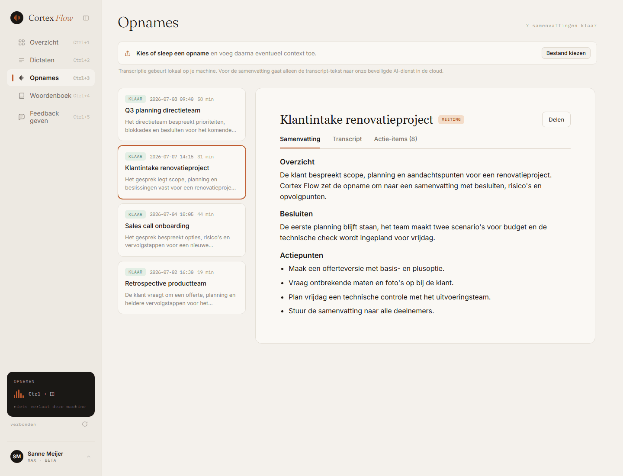The image size is (623, 476).
Task: Select the Klantintake renovatieproject recording card
Action: [x=182, y=172]
